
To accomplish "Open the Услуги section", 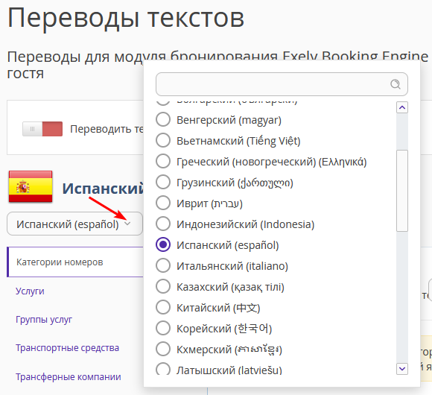I will [30, 291].
